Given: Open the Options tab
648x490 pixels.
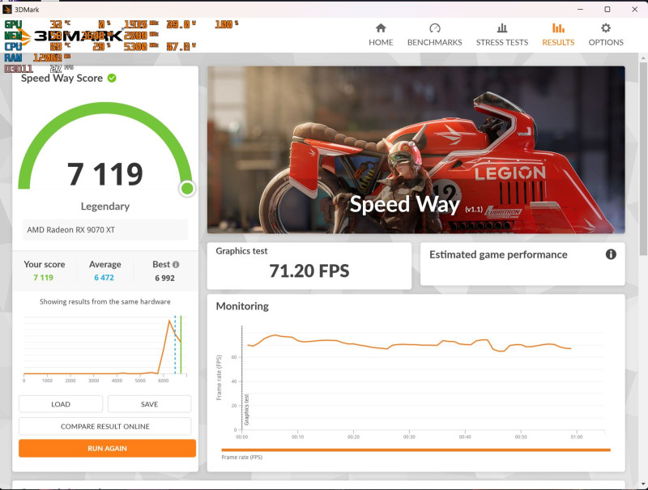Looking at the screenshot, I should click(x=606, y=35).
